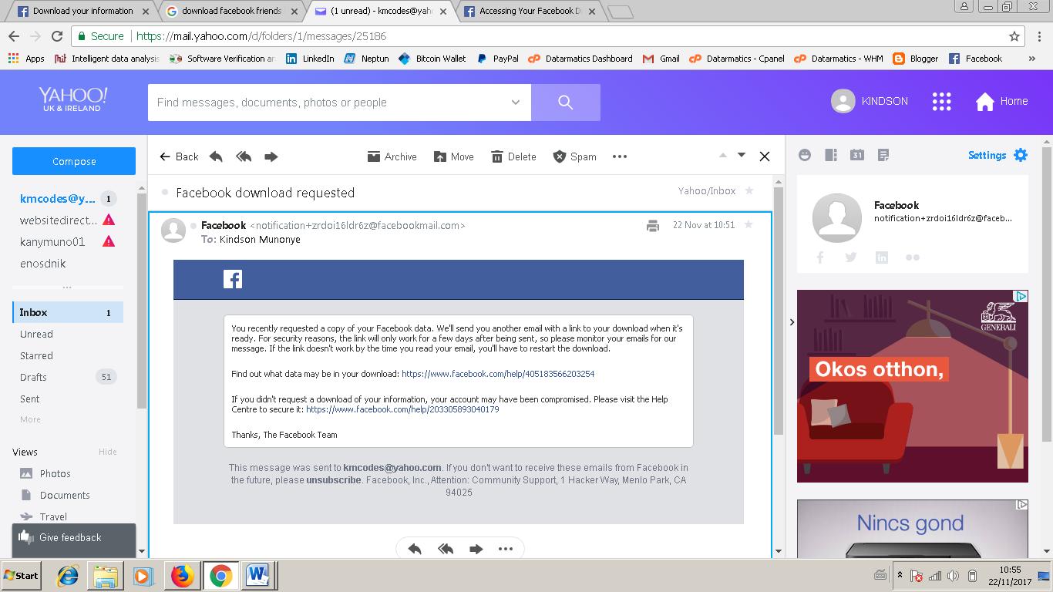Image resolution: width=1053 pixels, height=592 pixels.
Task: Reply using the arrow below the message
Action: click(415, 549)
